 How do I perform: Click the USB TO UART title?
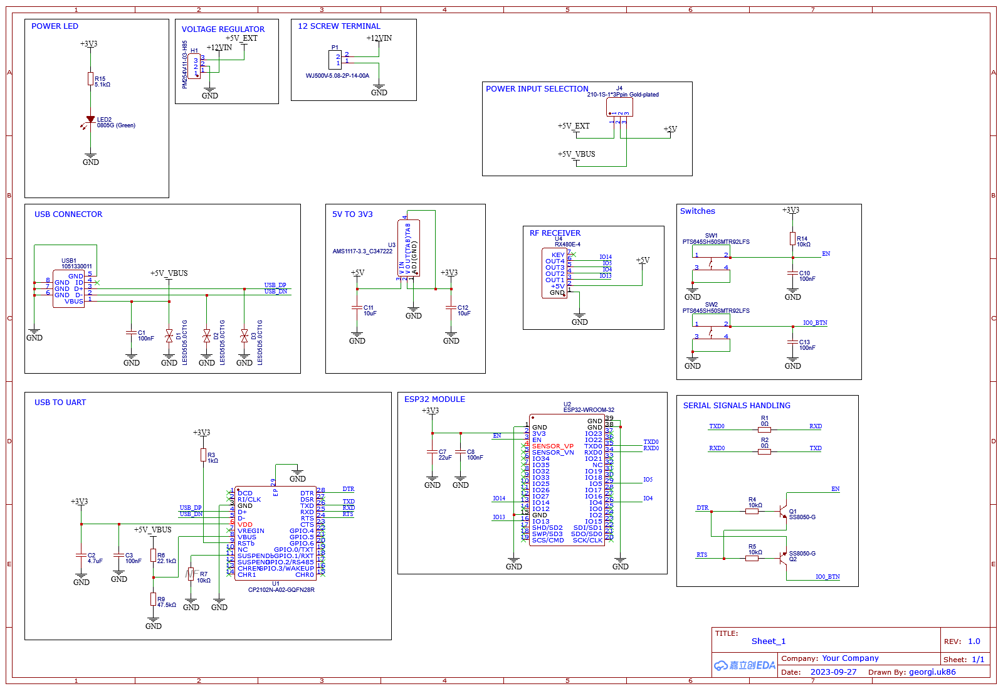tap(60, 403)
